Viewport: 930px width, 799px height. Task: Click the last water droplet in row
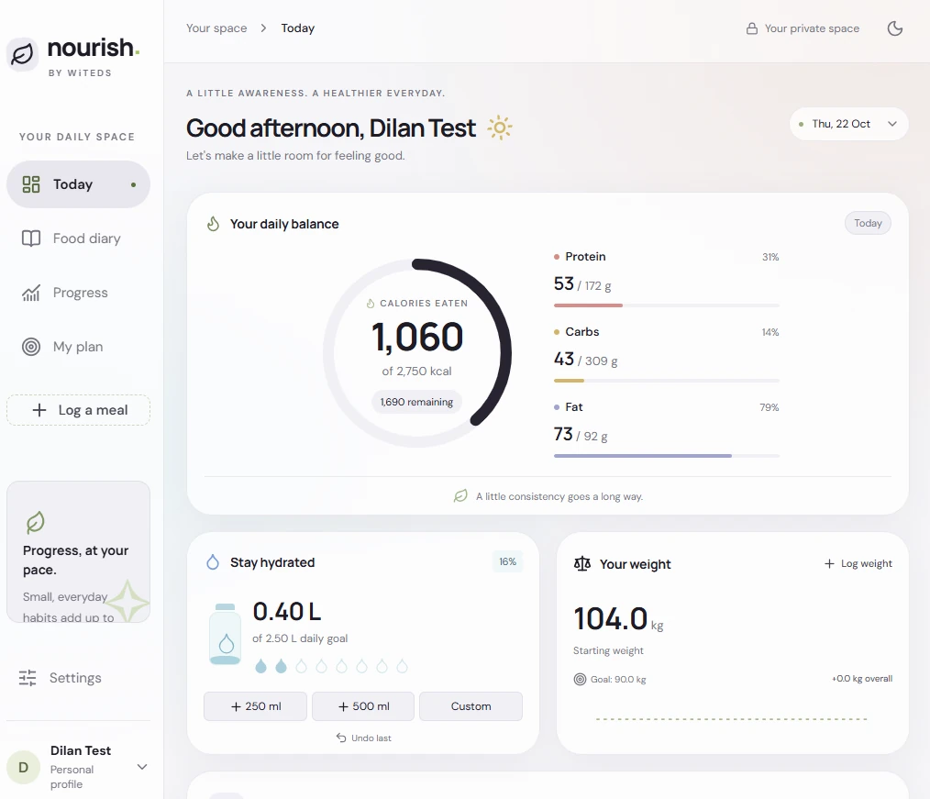(x=402, y=666)
